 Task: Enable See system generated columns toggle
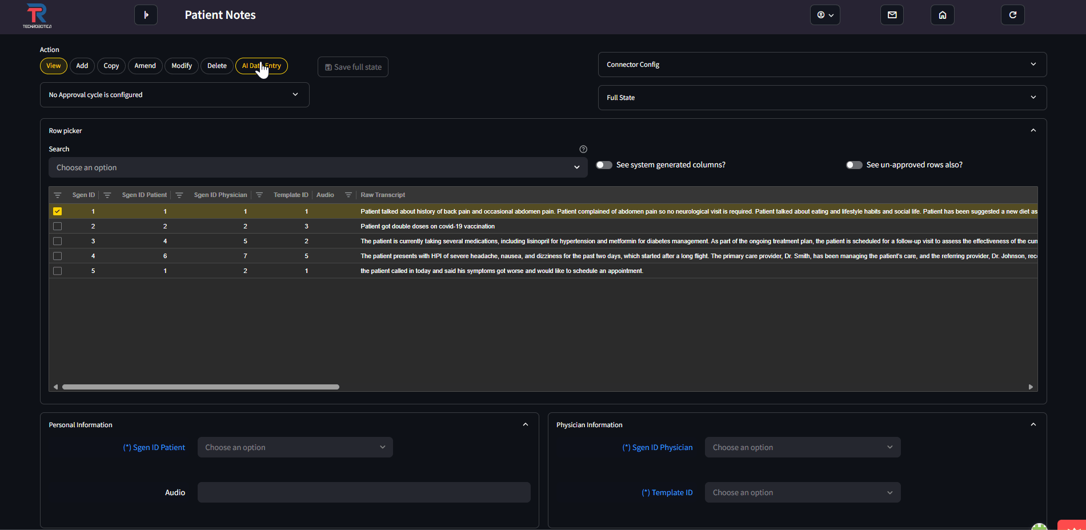[603, 164]
